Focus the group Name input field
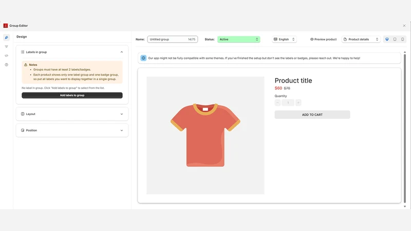411x231 pixels. (173, 40)
